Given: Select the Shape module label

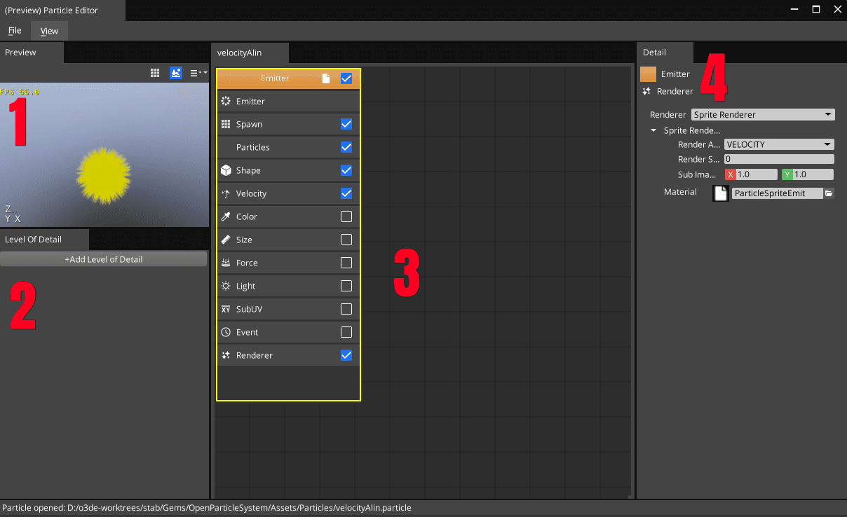Looking at the screenshot, I should (x=248, y=171).
